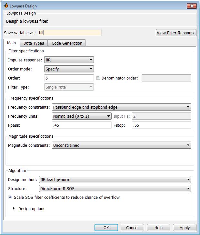Click the Fpass input field
Image resolution: width=200 pixels, height=235 pixels.
pyautogui.click(x=82, y=125)
